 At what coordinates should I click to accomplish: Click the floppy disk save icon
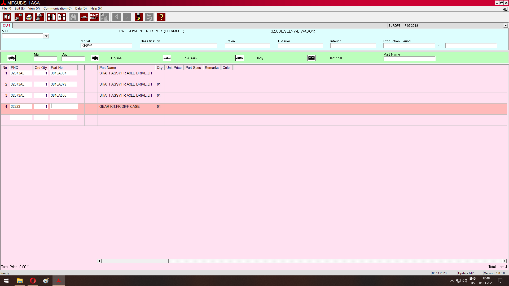click(x=139, y=17)
